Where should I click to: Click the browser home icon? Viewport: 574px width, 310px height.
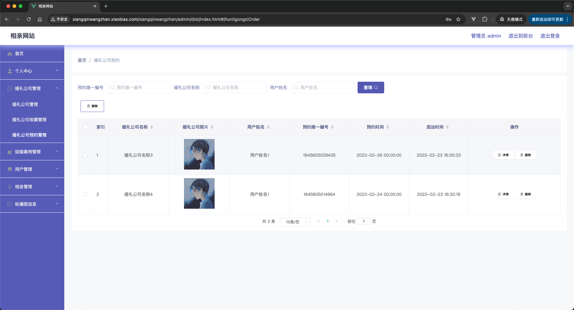pos(40,19)
